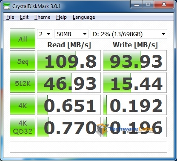
Task: Open the Edit menu
Action: (24, 17)
